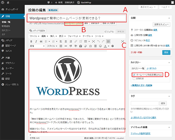Open 挿入 insert menu
Screen dimensions: 175x140
[53, 36]
